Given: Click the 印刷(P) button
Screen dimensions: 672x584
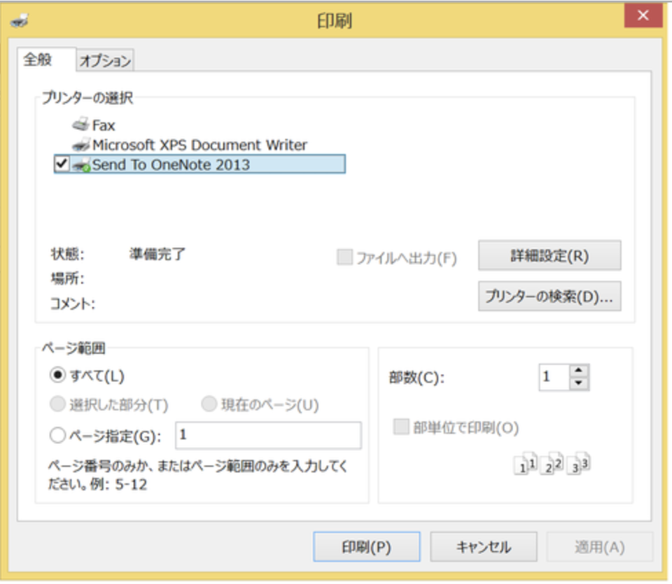Looking at the screenshot, I should [x=366, y=547].
